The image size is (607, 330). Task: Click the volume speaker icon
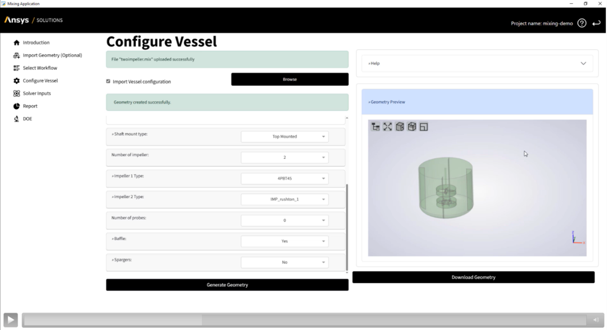pyautogui.click(x=596, y=320)
